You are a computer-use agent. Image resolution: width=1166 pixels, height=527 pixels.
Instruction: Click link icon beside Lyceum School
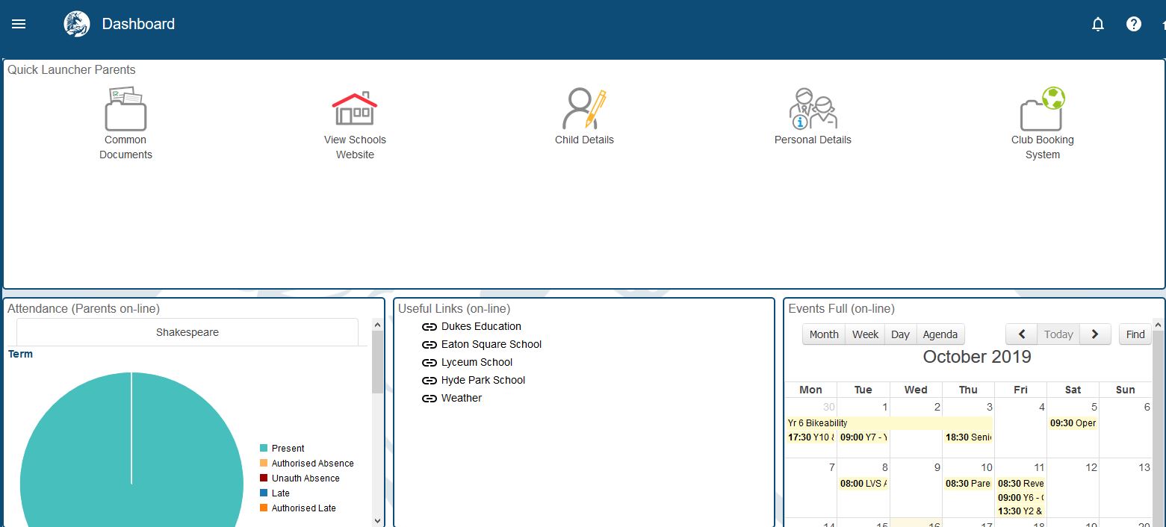tap(430, 363)
